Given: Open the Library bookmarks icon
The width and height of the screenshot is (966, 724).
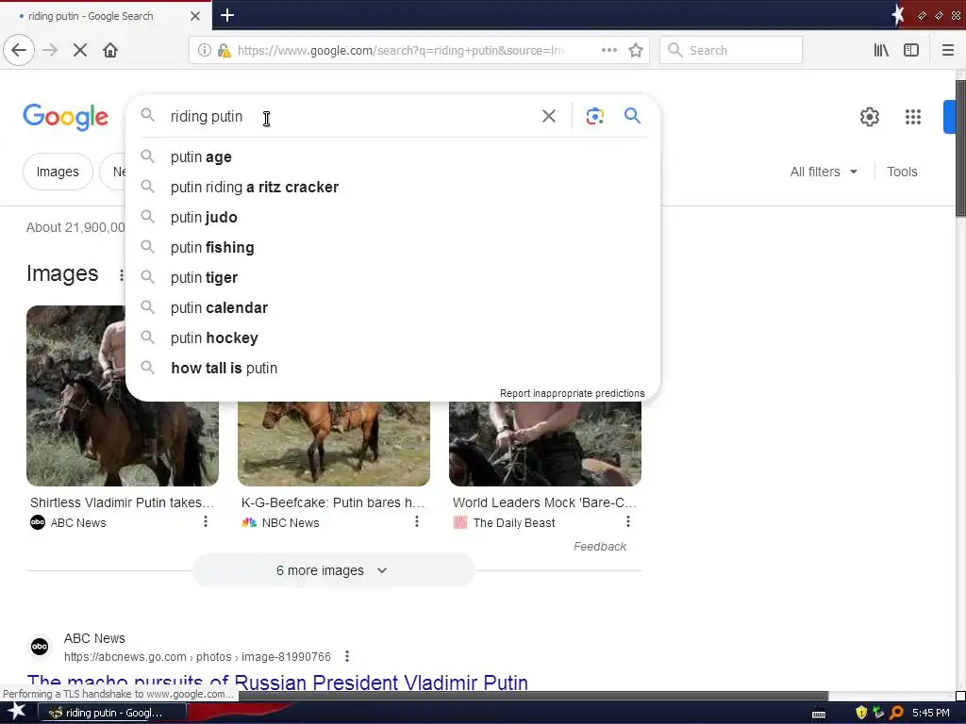Looking at the screenshot, I should tap(881, 50).
